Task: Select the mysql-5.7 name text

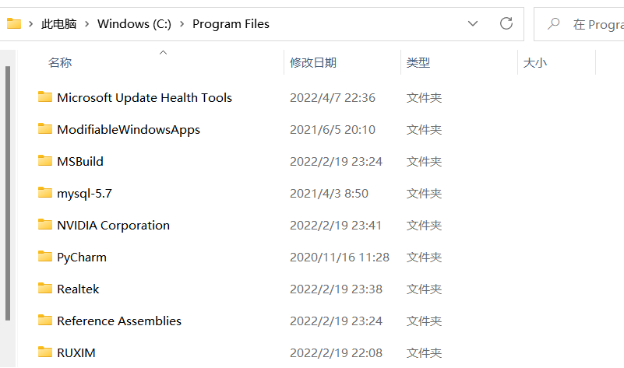Action: pyautogui.click(x=84, y=194)
